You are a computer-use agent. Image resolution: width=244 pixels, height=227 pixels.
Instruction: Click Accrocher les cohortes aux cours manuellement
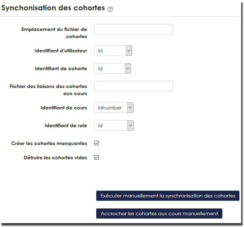159,213
